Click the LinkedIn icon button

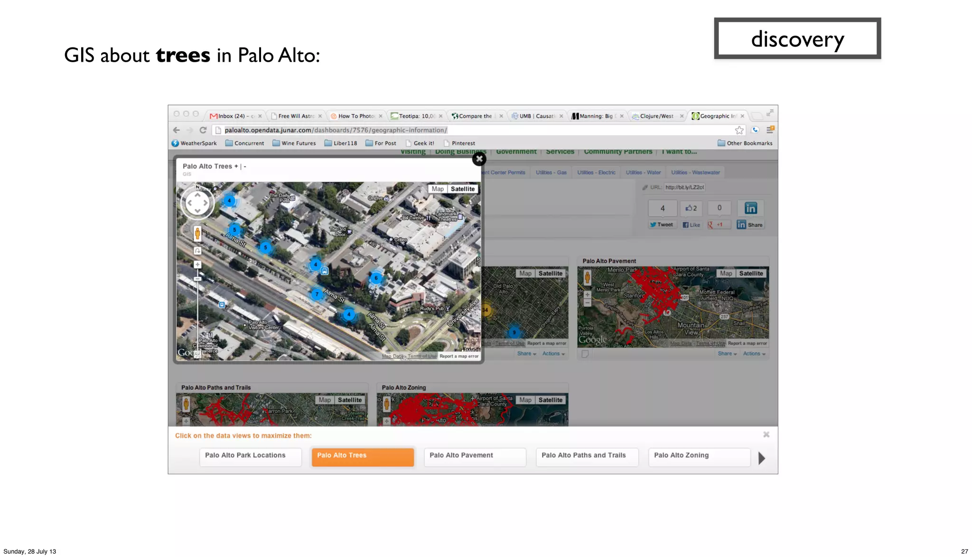(x=750, y=208)
